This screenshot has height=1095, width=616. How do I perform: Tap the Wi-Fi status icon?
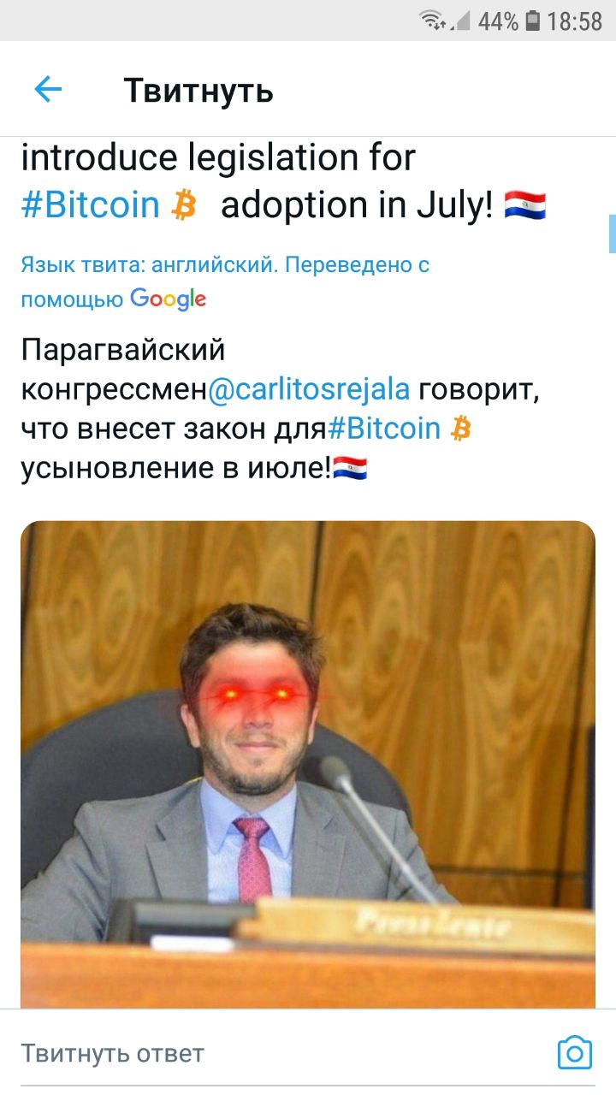click(x=434, y=20)
